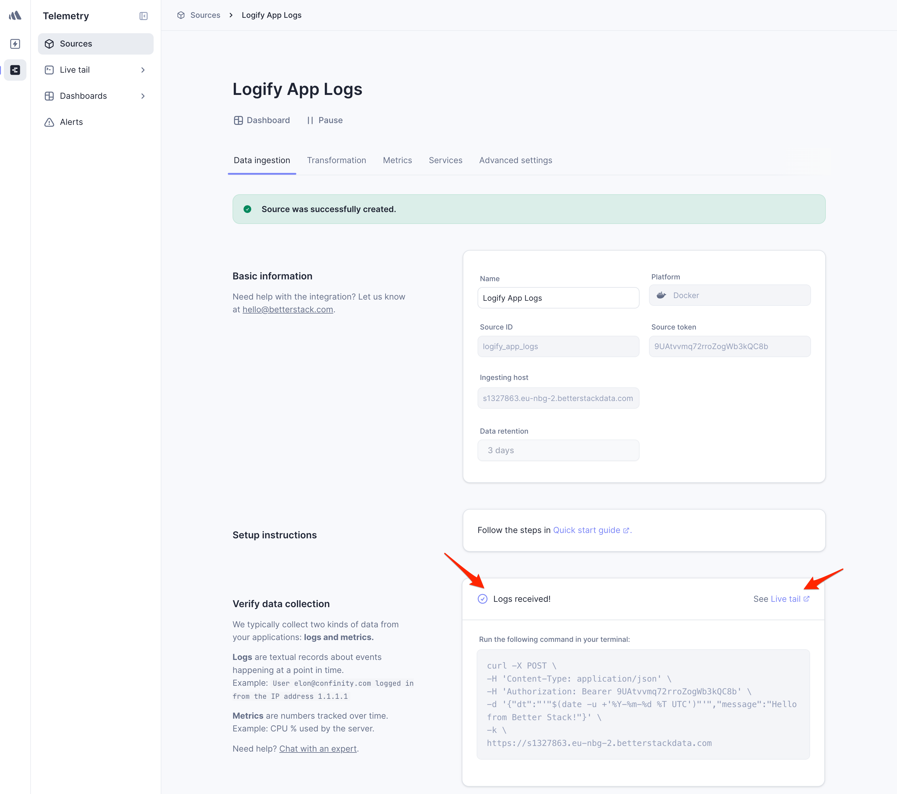Open Uptime via the lightning bolt icon
Image resolution: width=897 pixels, height=794 pixels.
click(15, 44)
